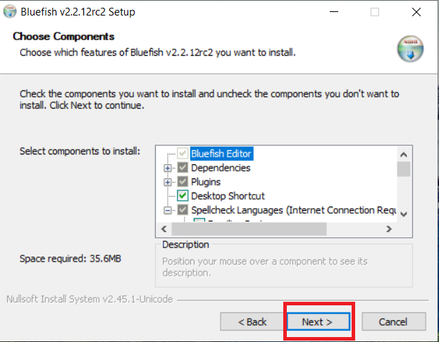Image resolution: width=439 pixels, height=342 pixels.
Task: Minimize the setup window
Action: coord(334,12)
